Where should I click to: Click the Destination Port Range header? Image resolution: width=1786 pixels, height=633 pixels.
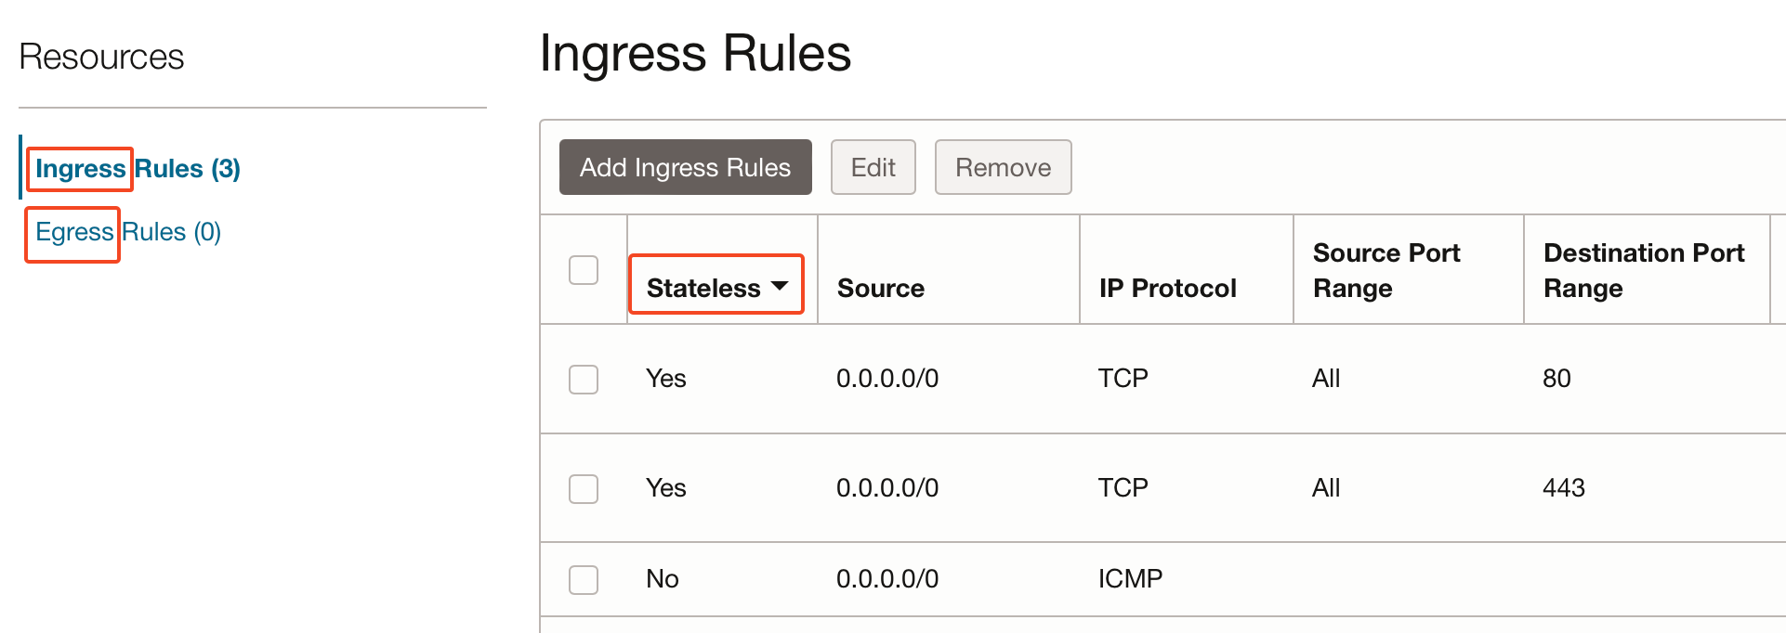1643,270
